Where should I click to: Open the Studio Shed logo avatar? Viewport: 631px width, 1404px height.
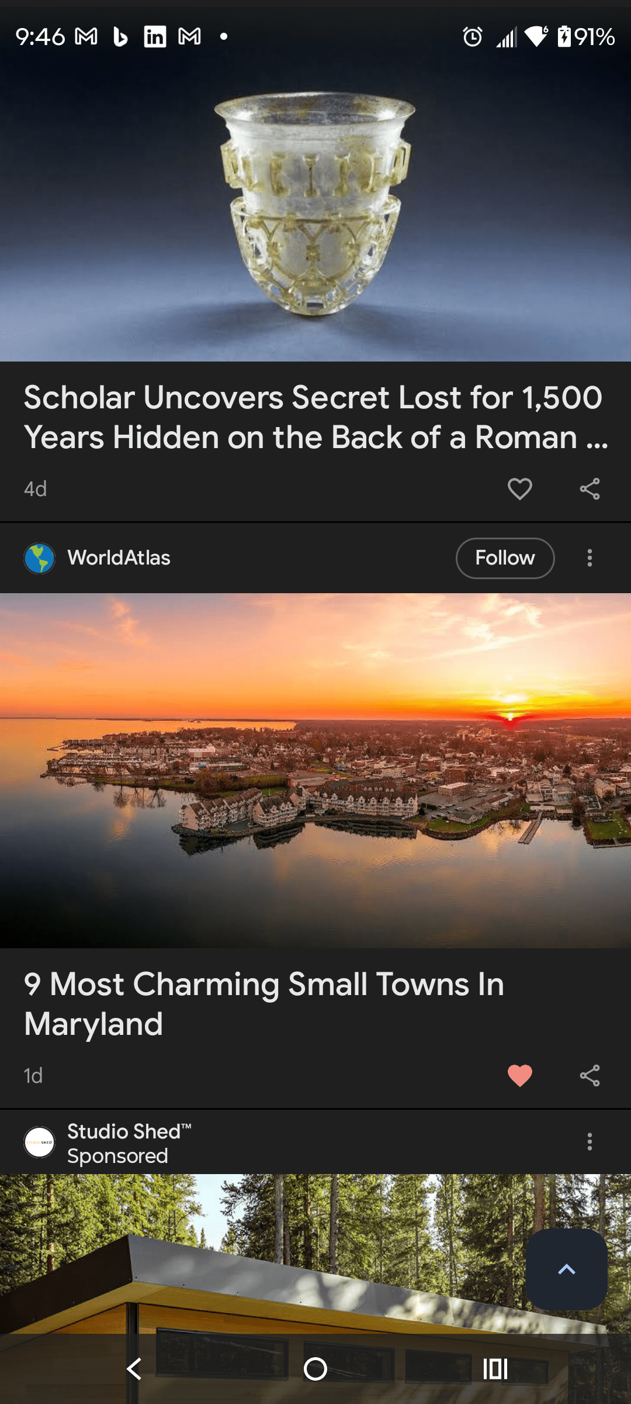tap(39, 1142)
